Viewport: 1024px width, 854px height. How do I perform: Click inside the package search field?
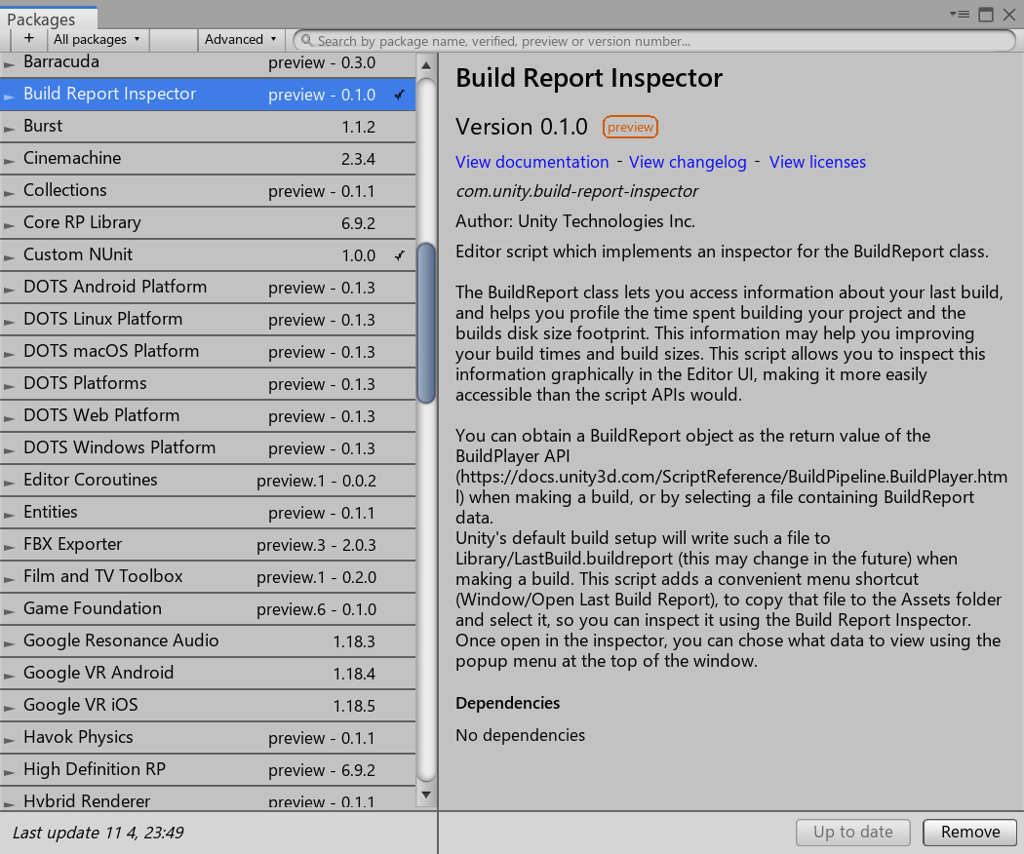(585, 40)
